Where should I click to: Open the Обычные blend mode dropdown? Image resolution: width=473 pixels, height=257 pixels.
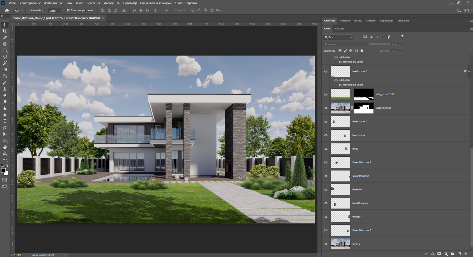(346, 44)
